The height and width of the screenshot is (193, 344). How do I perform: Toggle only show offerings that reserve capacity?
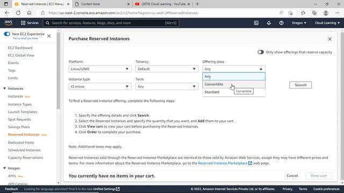coord(261,52)
